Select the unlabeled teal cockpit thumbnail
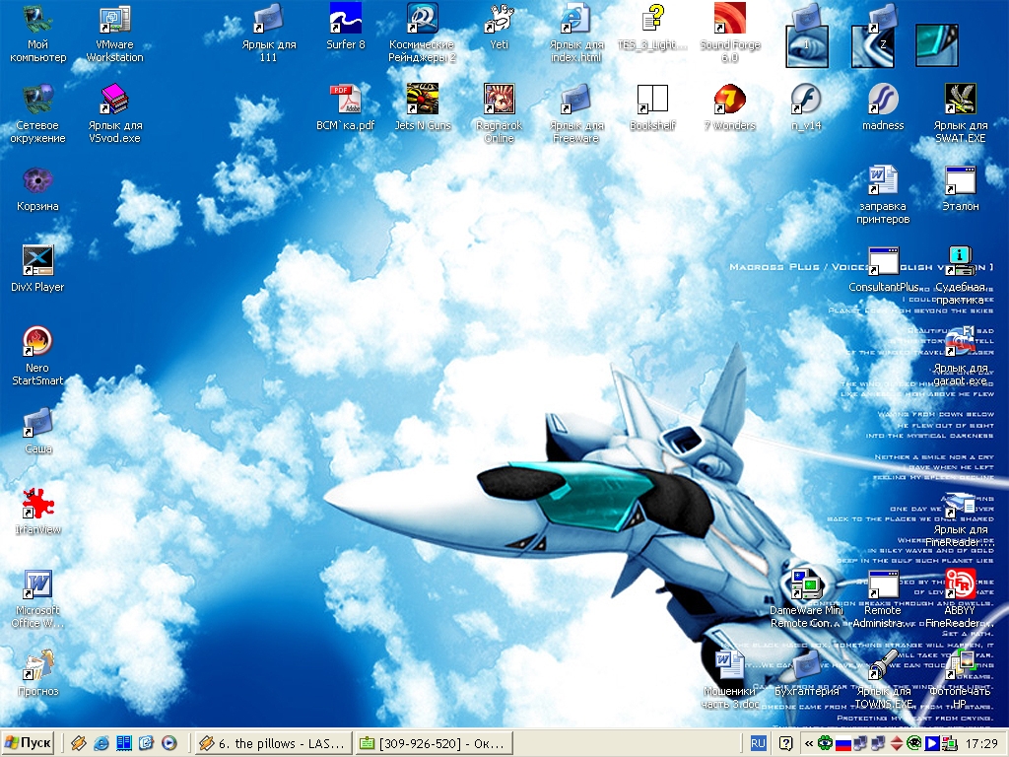Image resolution: width=1009 pixels, height=757 pixels. pos(937,45)
